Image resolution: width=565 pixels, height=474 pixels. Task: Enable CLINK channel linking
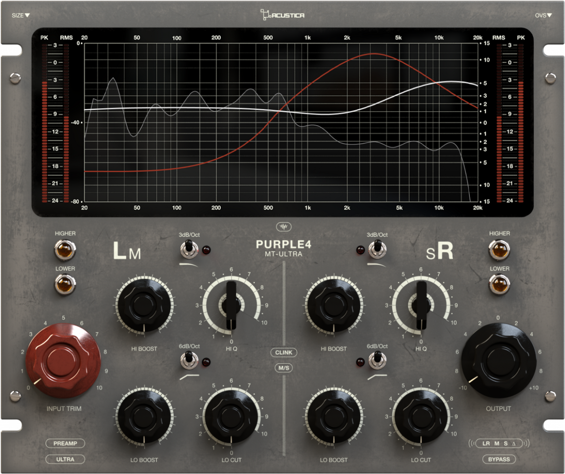(283, 352)
